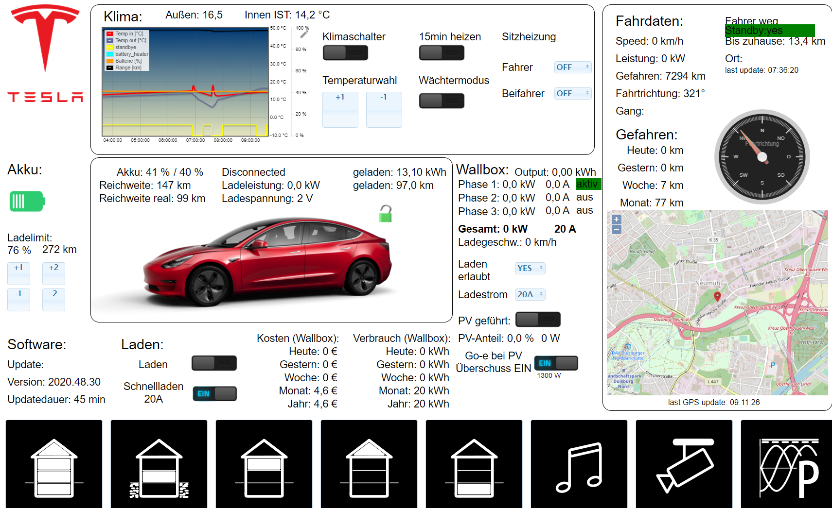Screen dimensions: 832x508
Task: Toggle the Wächtermodus switch
Action: pos(442,101)
